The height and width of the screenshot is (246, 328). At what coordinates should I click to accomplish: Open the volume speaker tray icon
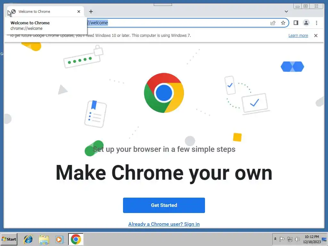(x=297, y=239)
